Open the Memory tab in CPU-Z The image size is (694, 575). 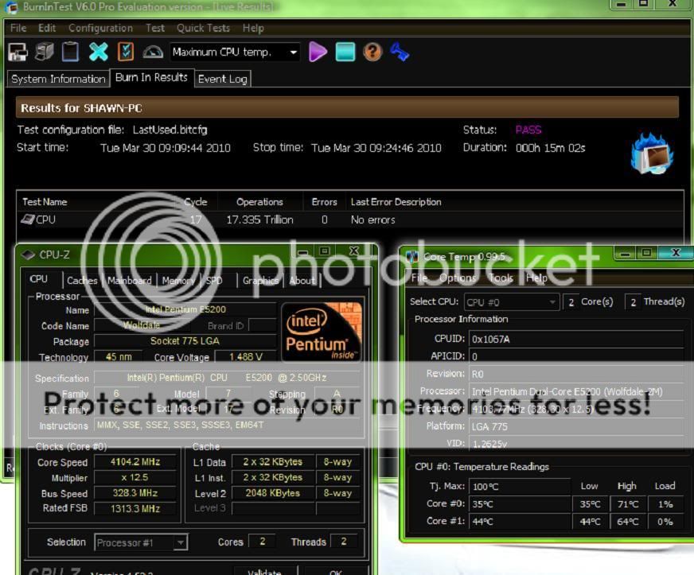click(178, 281)
